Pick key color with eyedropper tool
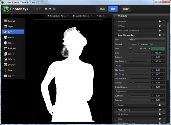 coord(130,48)
